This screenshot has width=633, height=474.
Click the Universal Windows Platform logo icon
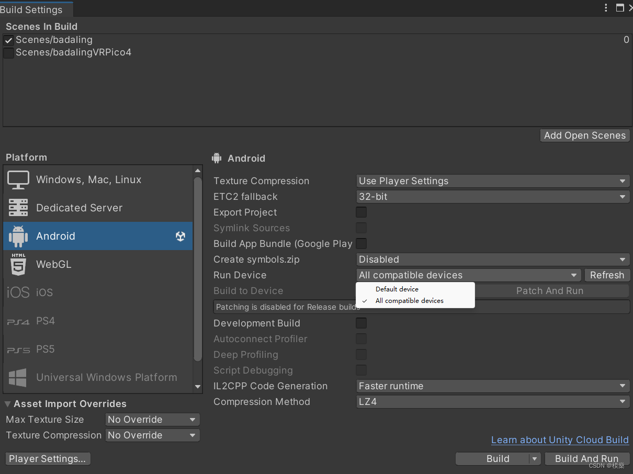[x=18, y=378]
